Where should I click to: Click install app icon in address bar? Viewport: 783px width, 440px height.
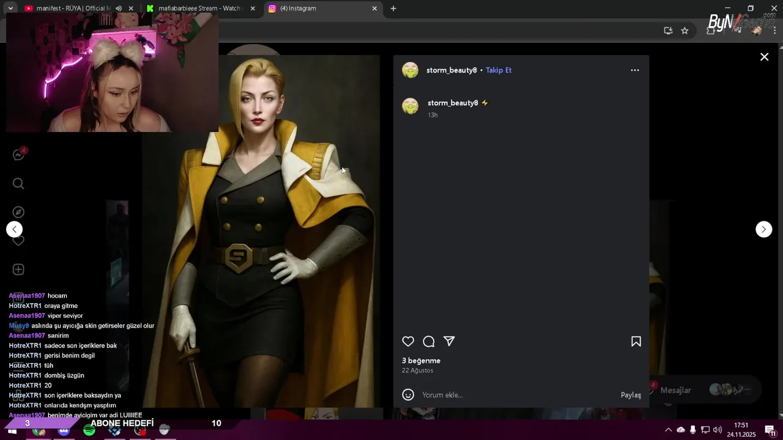668,31
